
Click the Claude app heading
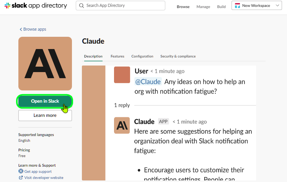[x=93, y=41]
